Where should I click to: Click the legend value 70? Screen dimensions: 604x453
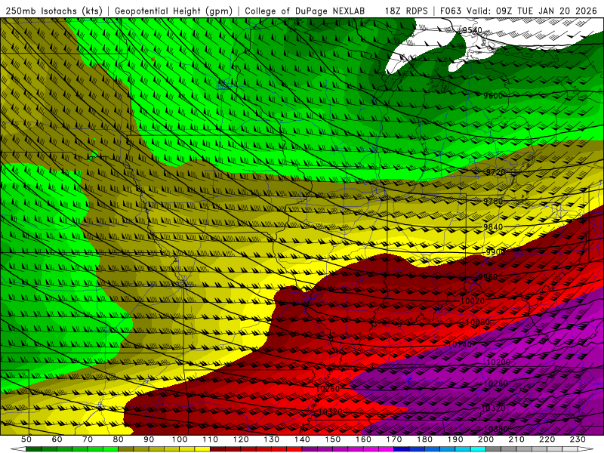tap(88, 439)
